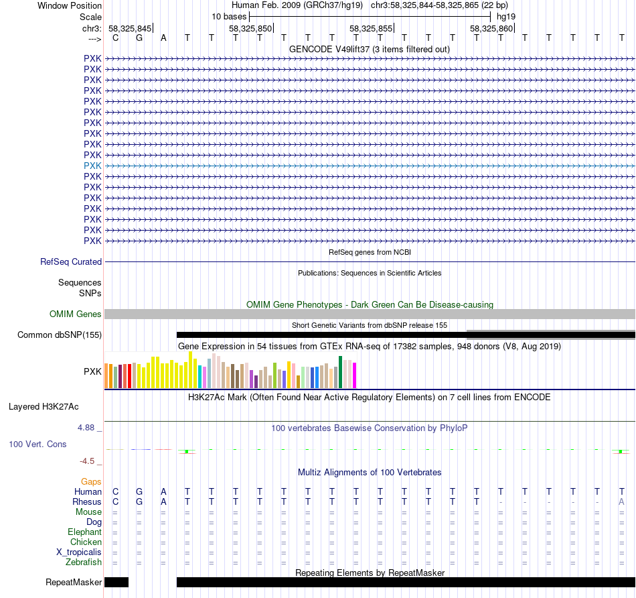Click the light-blue PXK transcript arrow line

[370, 166]
